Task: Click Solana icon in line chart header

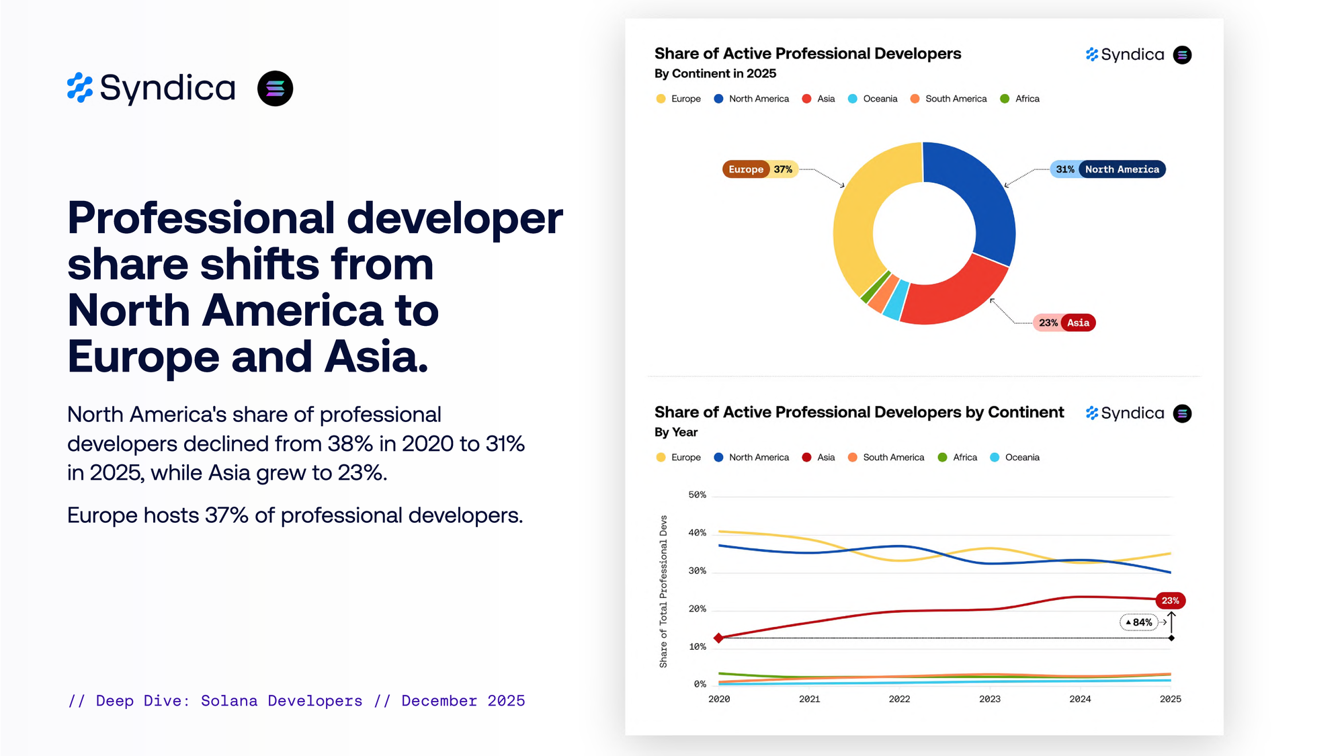Action: pos(1182,414)
